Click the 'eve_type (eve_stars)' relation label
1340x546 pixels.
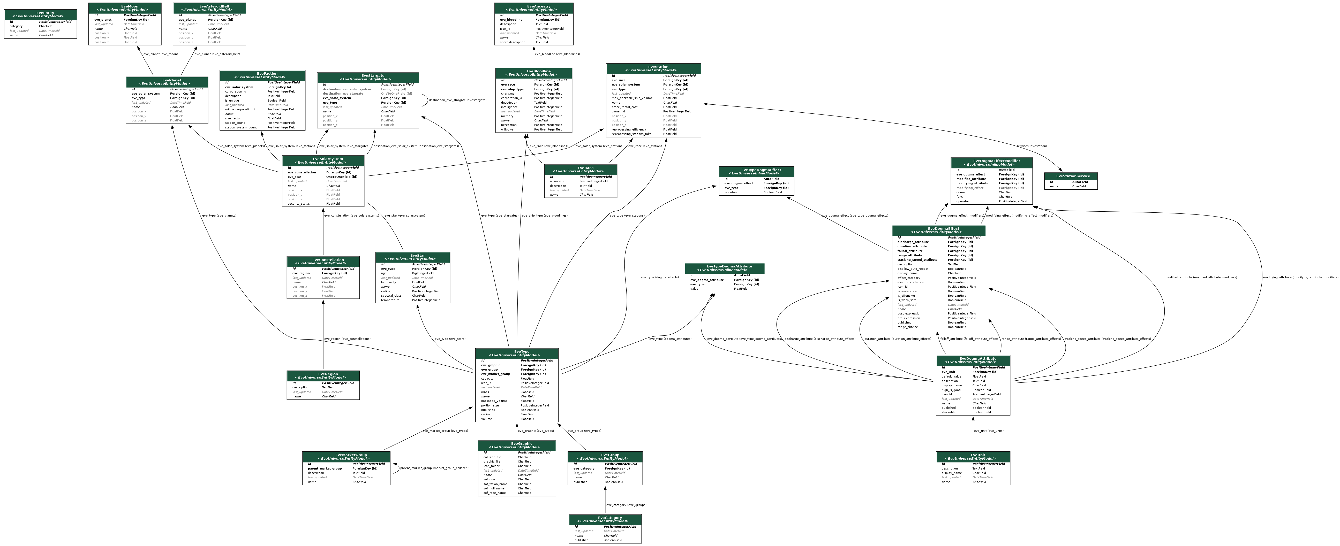pyautogui.click(x=450, y=339)
